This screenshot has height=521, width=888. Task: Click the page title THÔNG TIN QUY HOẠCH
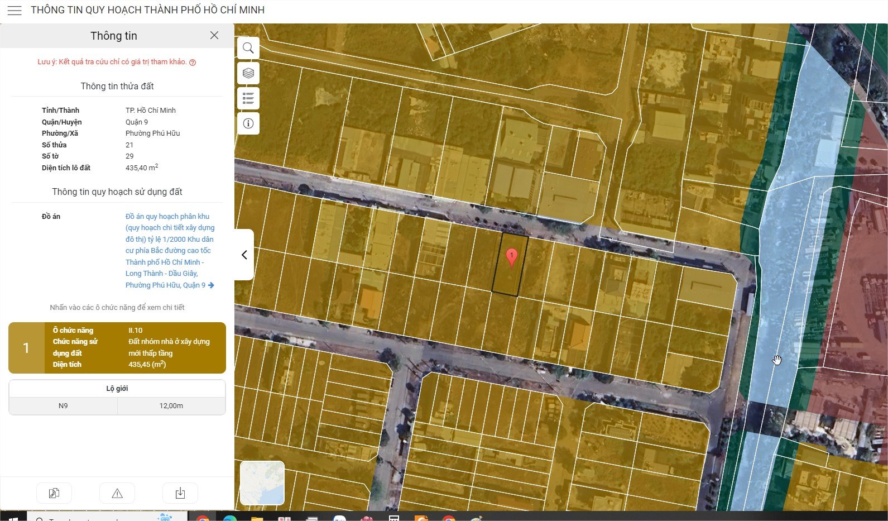(x=148, y=10)
